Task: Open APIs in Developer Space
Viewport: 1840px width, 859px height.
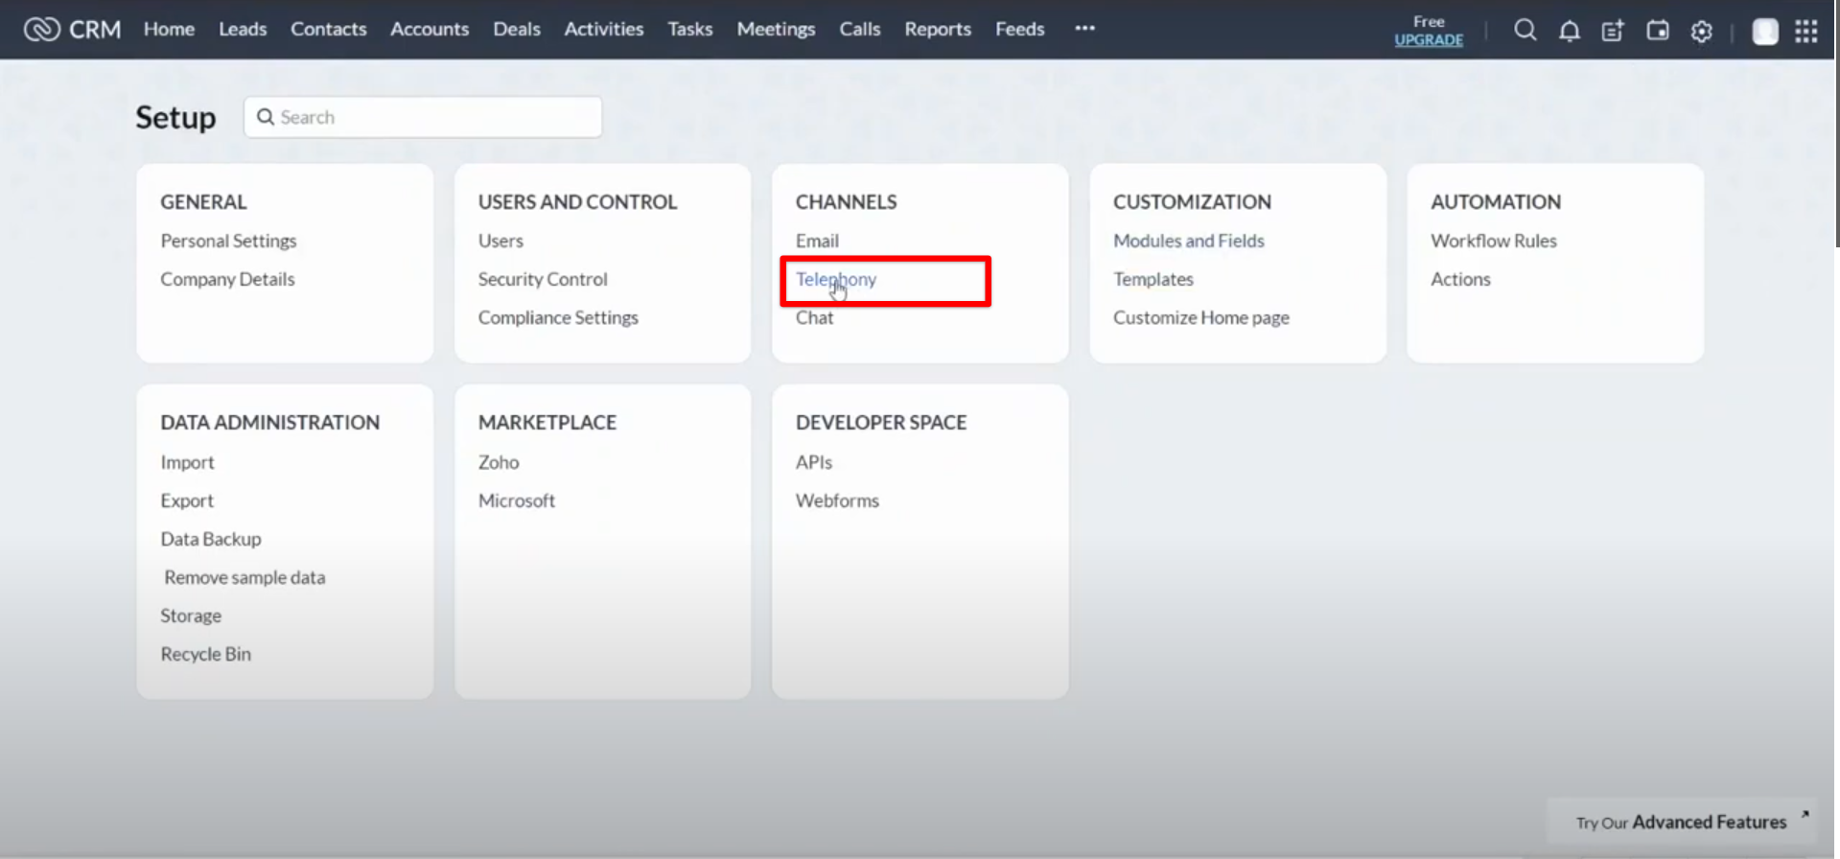Action: (x=814, y=462)
